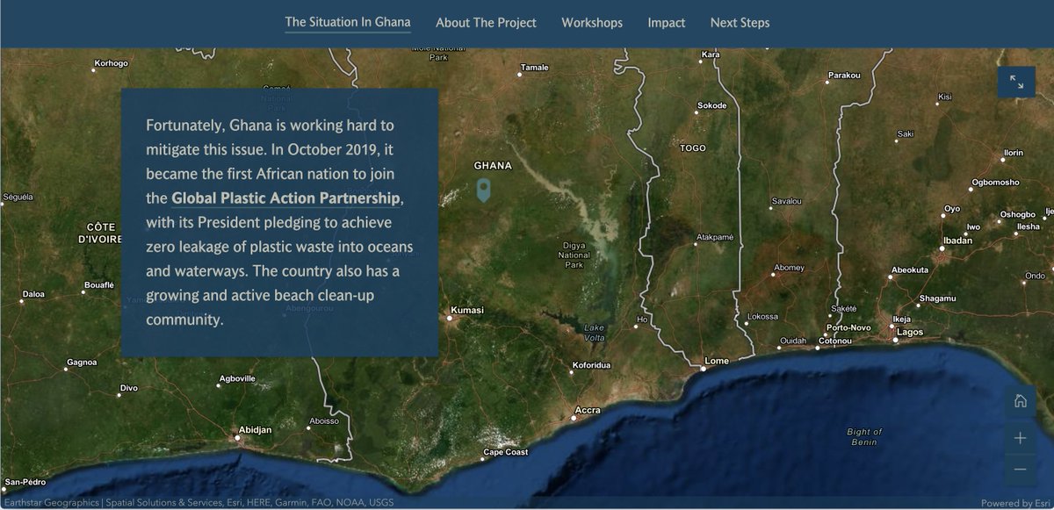Viewport: 1054px width, 510px height.
Task: Click the Kumasi city label
Action: tap(466, 310)
